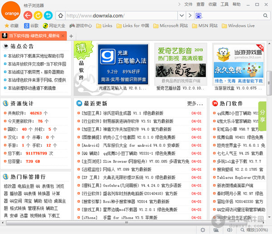This screenshot has height=234, width=272.
Task: Click the 缩放(100%) zoom control
Action: [x=254, y=230]
